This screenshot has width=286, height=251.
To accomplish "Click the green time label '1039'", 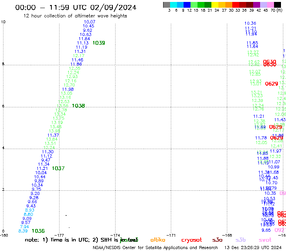I will 99,43.
